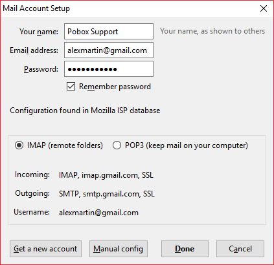Uncheck the Remember password checkbox

[71, 87]
